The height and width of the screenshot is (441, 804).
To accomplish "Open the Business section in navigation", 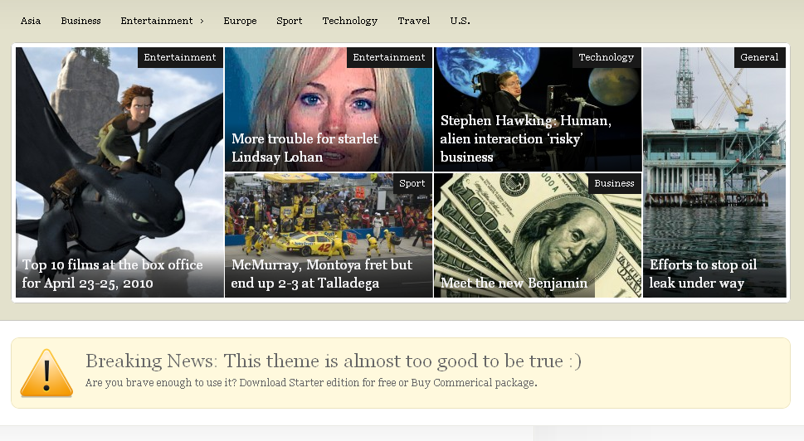I will [80, 21].
